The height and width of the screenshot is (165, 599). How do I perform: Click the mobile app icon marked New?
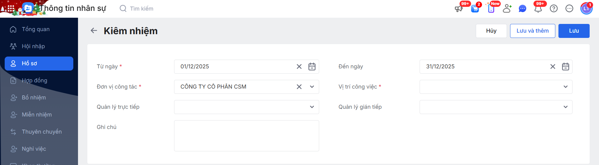491,8
